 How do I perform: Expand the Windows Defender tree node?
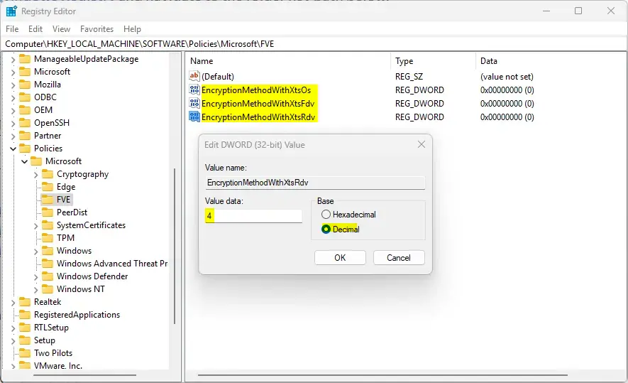coord(35,278)
